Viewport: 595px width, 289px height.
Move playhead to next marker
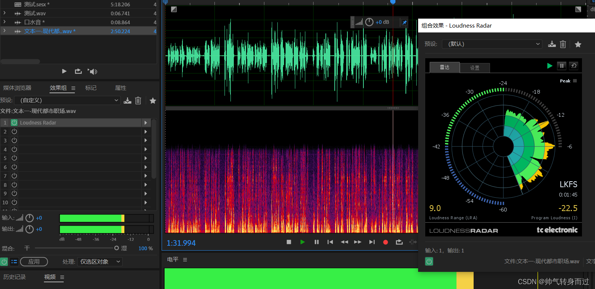coord(372,242)
